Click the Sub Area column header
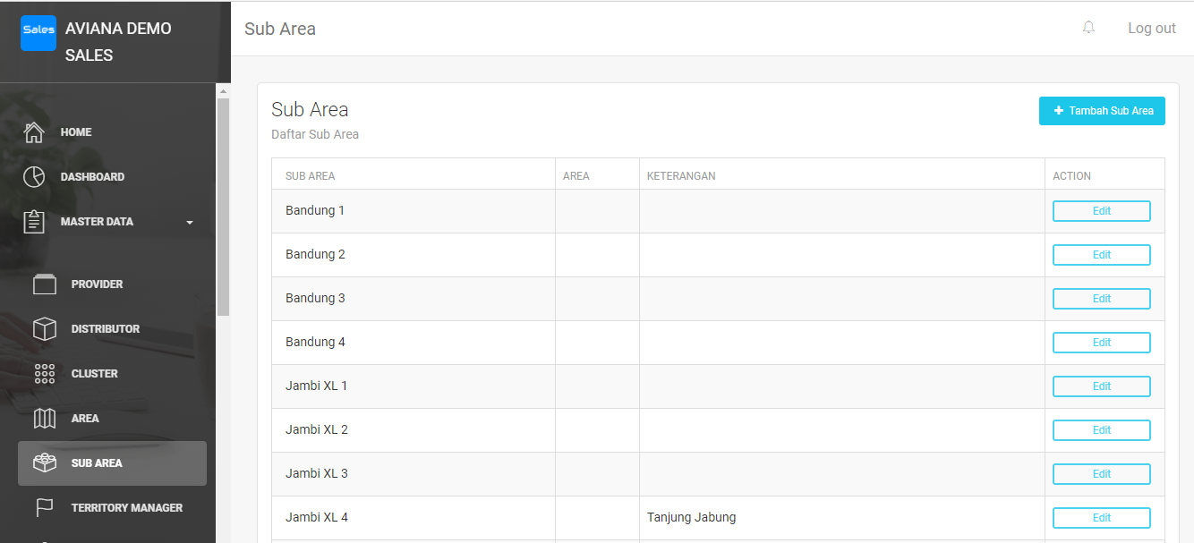1194x543 pixels. pos(310,176)
